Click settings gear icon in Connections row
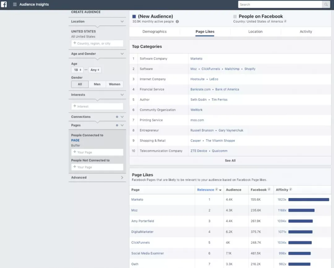334x268 pixels. coord(117,117)
